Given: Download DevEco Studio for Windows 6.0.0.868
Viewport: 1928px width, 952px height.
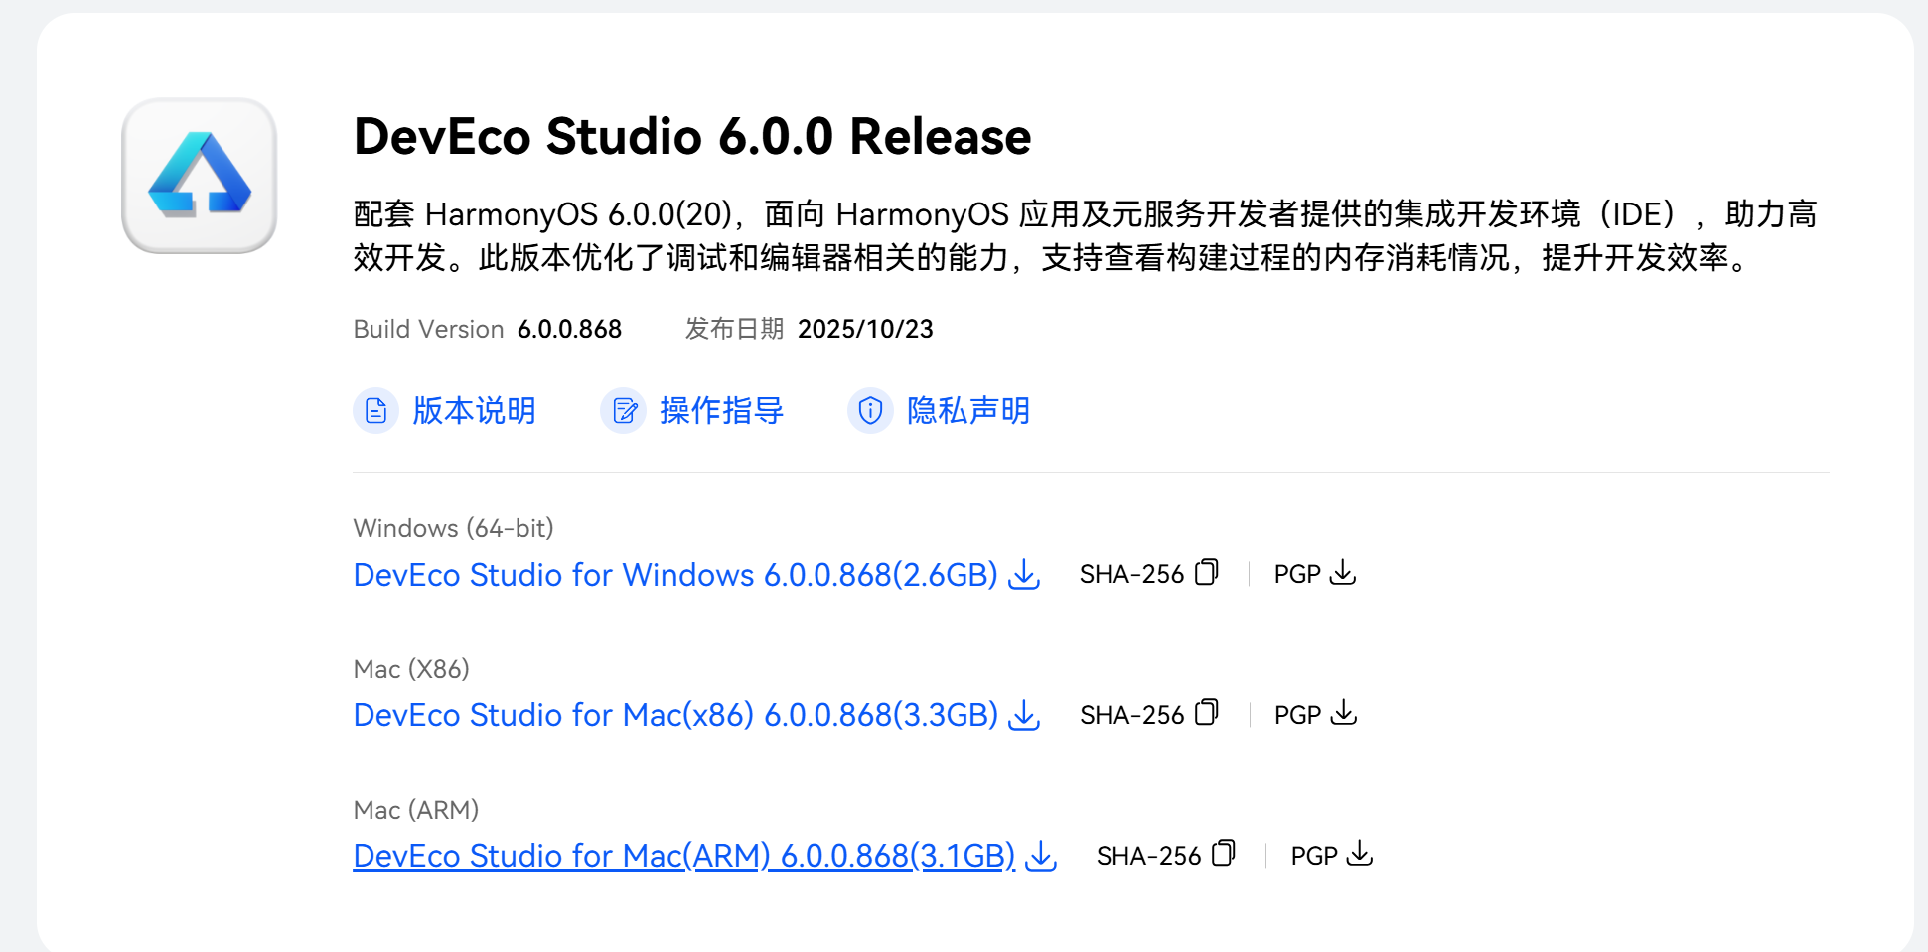Looking at the screenshot, I should coord(675,575).
